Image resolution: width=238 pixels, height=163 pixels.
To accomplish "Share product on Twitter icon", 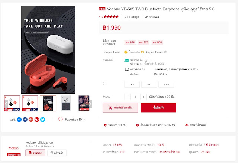I will (x=43, y=120).
